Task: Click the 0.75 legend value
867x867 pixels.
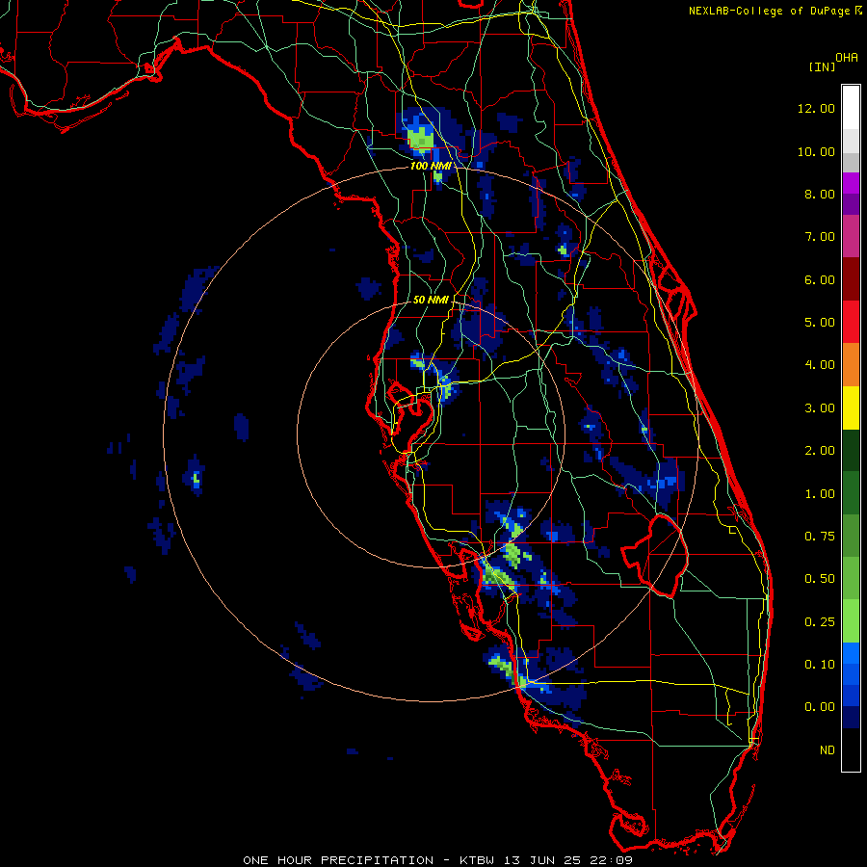Action: 820,537
